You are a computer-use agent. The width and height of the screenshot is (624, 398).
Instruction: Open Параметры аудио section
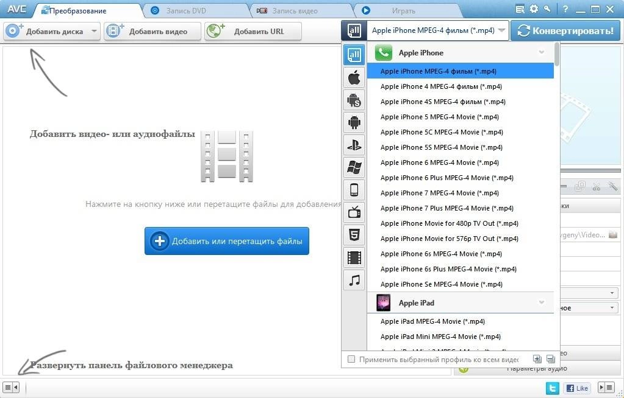point(536,369)
